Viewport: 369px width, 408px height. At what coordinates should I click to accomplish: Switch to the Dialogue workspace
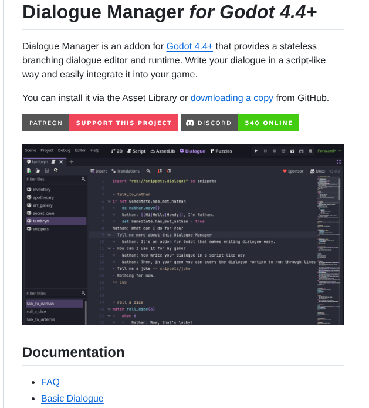[192, 151]
